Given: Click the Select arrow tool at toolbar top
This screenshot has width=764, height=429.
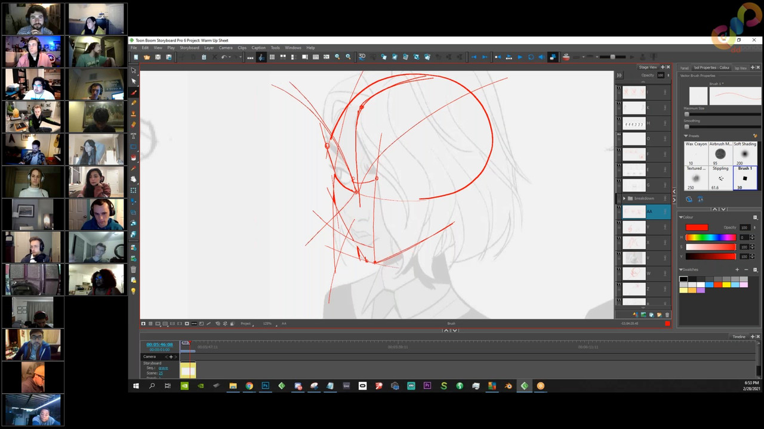Looking at the screenshot, I should [134, 70].
